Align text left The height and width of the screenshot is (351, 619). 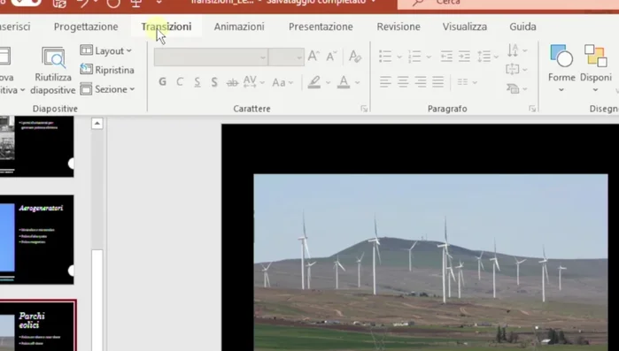coord(385,82)
